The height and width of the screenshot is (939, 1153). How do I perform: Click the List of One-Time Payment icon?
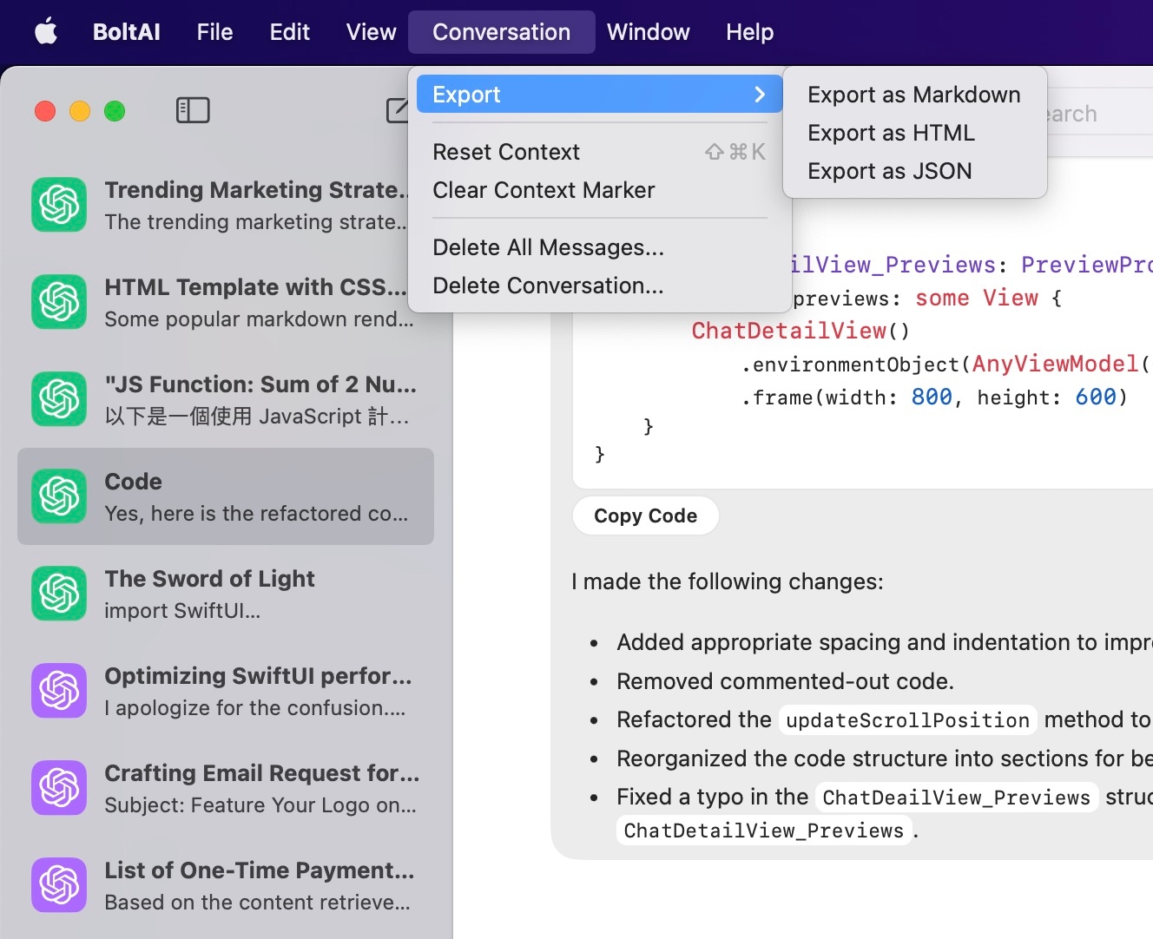59,885
